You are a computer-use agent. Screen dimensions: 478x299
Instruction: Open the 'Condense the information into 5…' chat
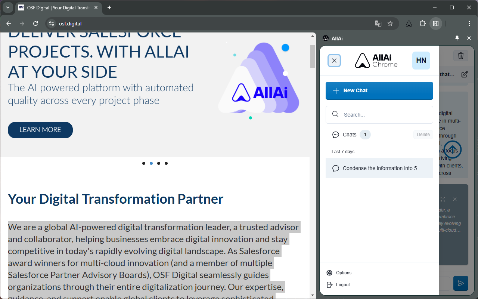(379, 168)
